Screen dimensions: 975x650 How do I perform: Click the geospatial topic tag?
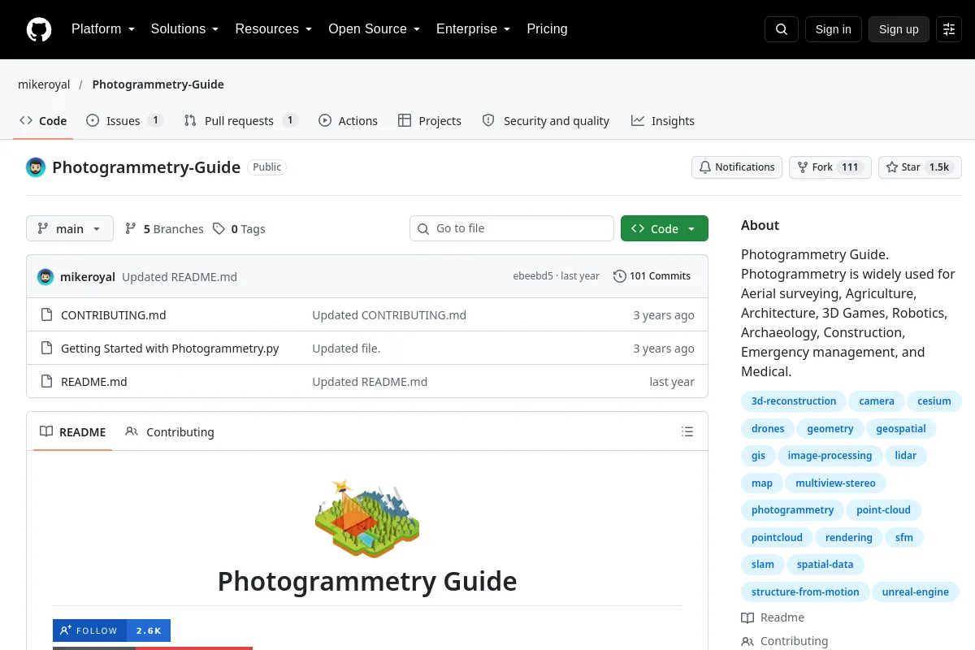pos(901,428)
